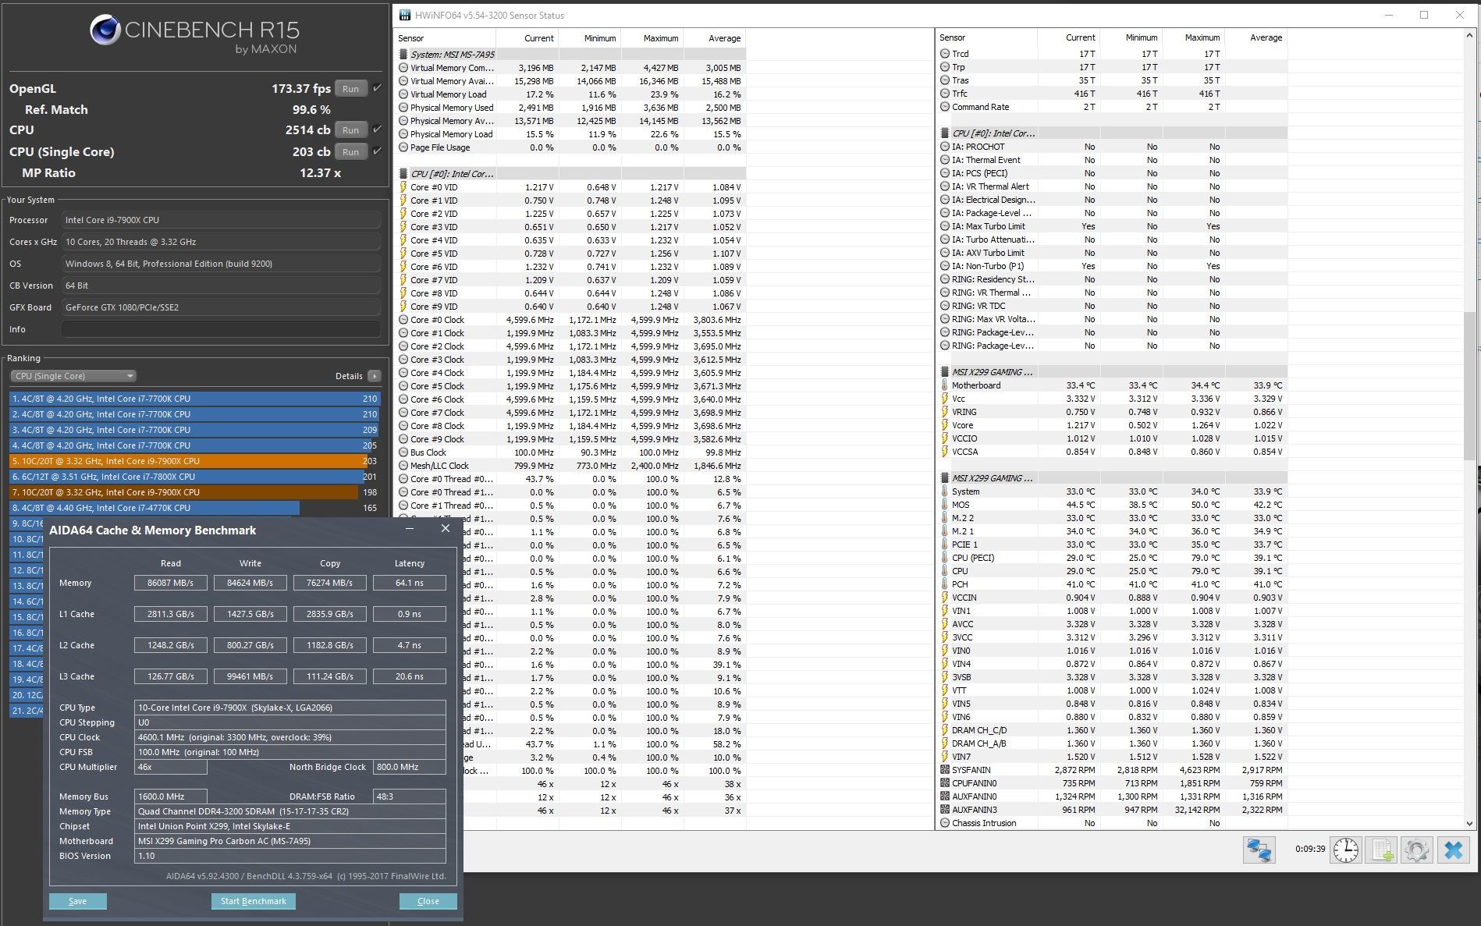Click the circle icon beside IA: PROCHOT
Screen dimensions: 1481x926
945,147
